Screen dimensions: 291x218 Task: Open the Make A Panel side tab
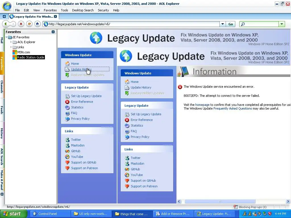(x=2, y=180)
